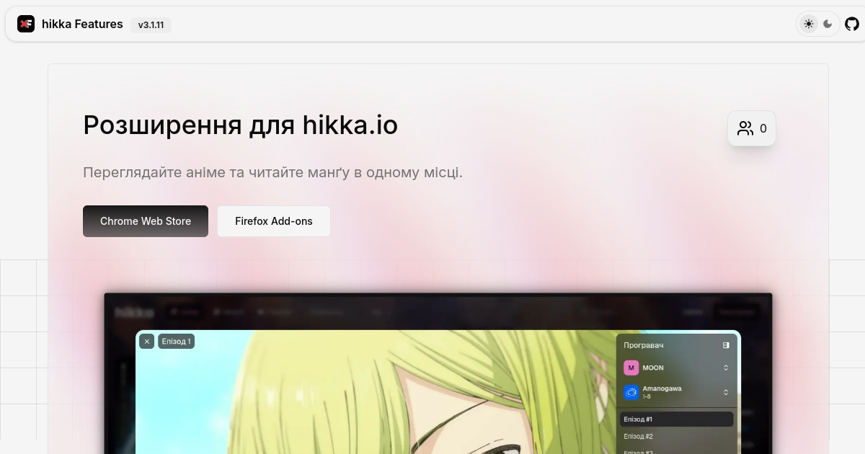Click the v3.1.11 version badge

tap(151, 25)
